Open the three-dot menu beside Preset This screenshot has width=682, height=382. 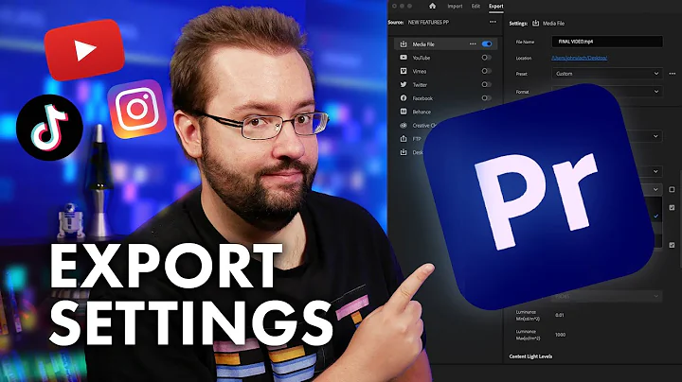(x=673, y=74)
